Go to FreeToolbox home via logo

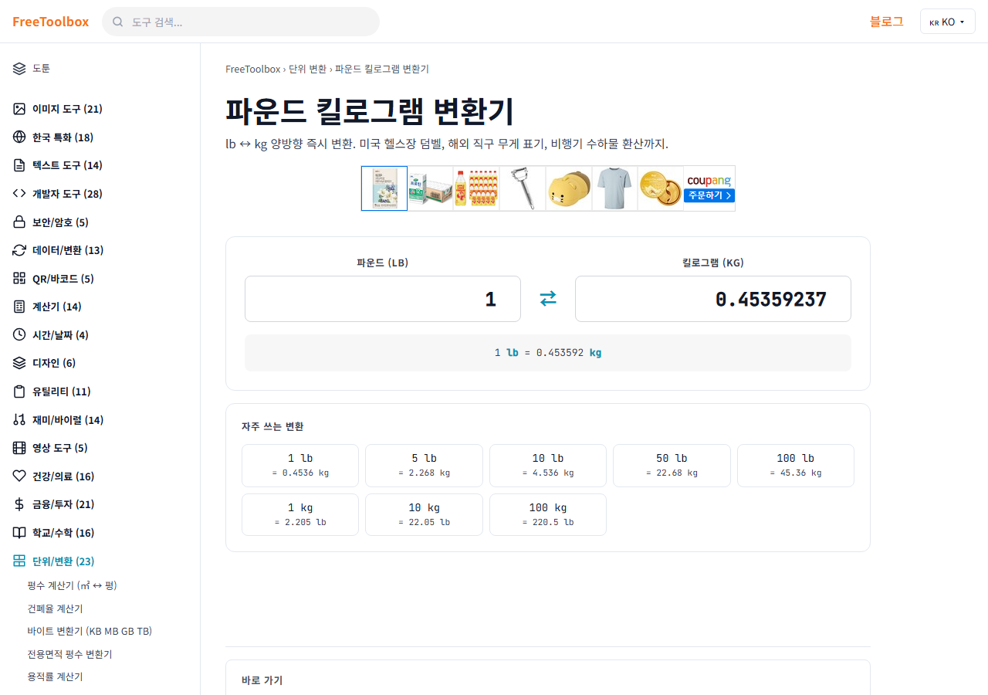(50, 22)
